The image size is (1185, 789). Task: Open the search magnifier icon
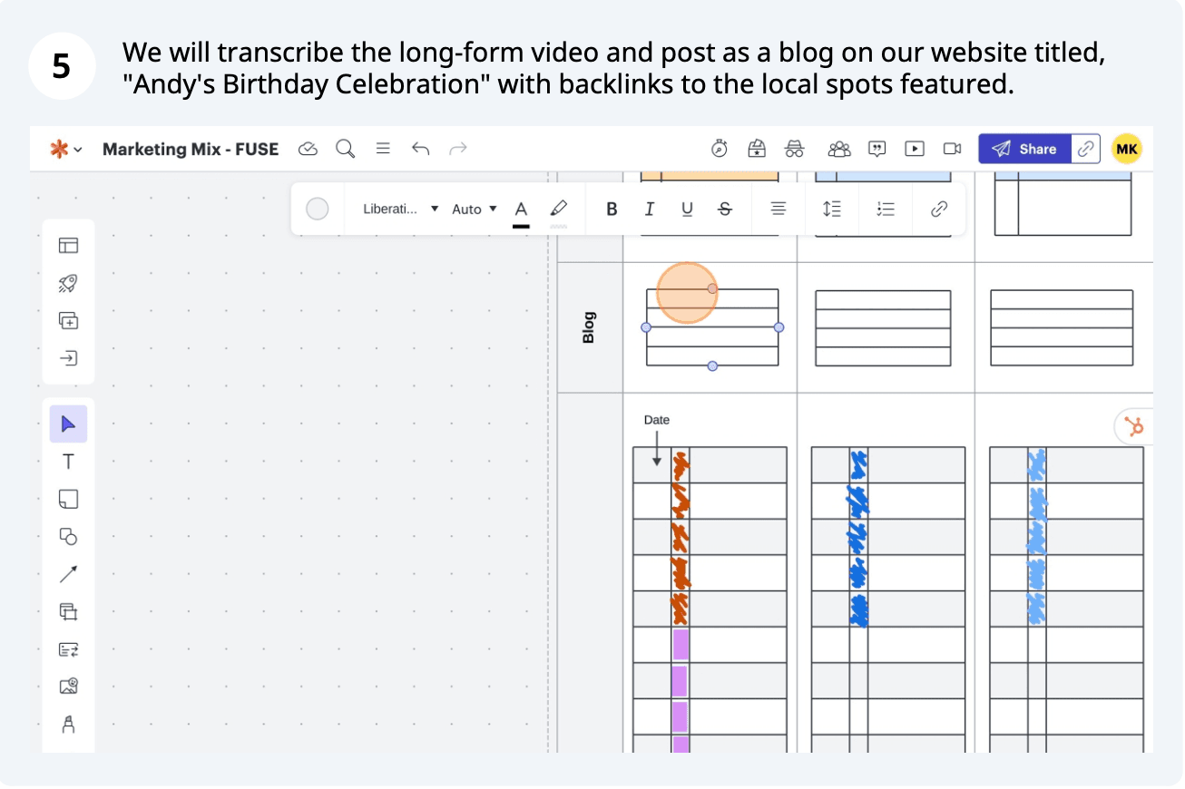pos(345,149)
